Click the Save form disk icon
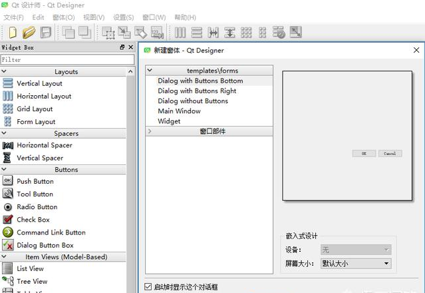Screen dimensions: 425x293 (45, 32)
